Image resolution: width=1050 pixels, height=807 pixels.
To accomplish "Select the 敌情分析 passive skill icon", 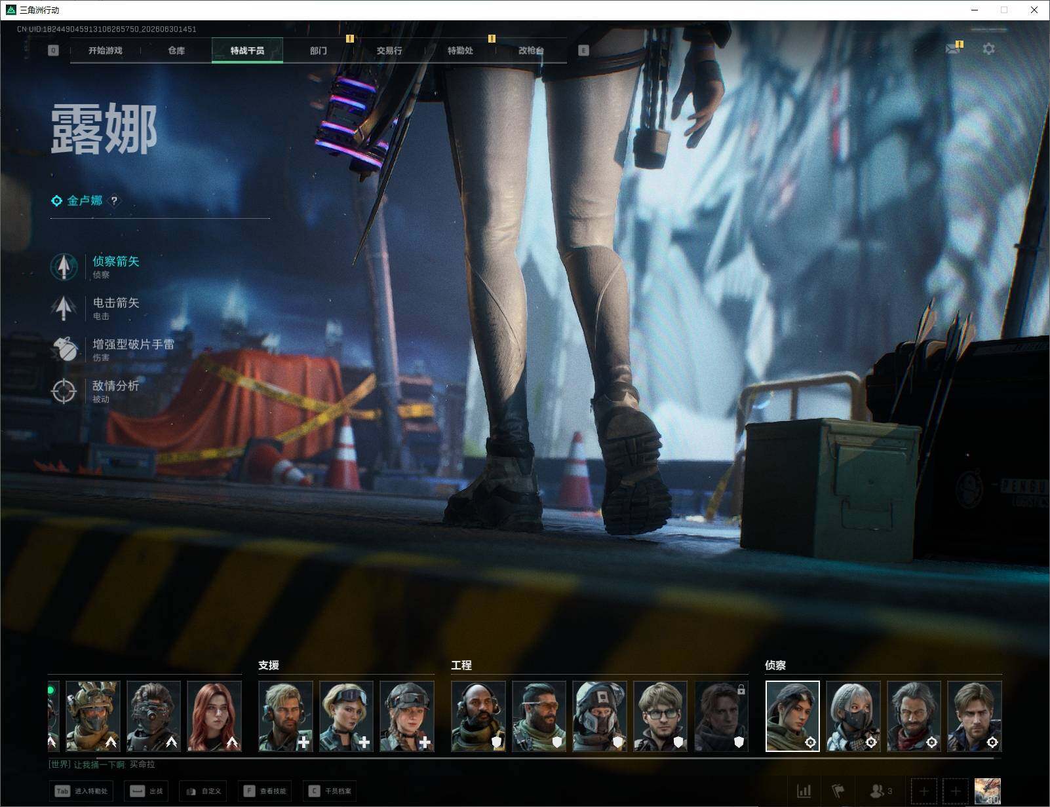I will coord(64,391).
